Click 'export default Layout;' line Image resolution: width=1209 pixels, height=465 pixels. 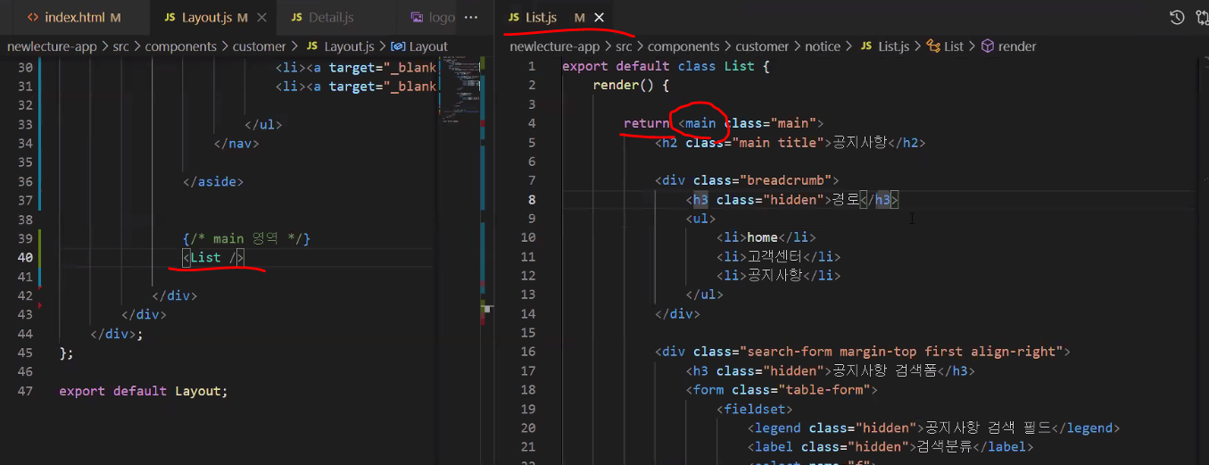coord(144,391)
